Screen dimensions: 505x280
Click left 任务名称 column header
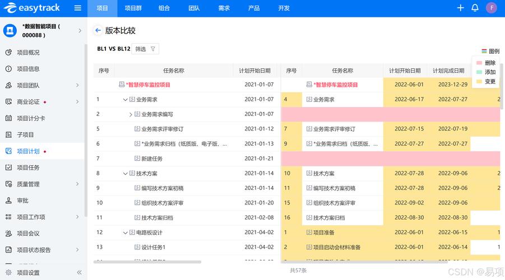click(174, 71)
